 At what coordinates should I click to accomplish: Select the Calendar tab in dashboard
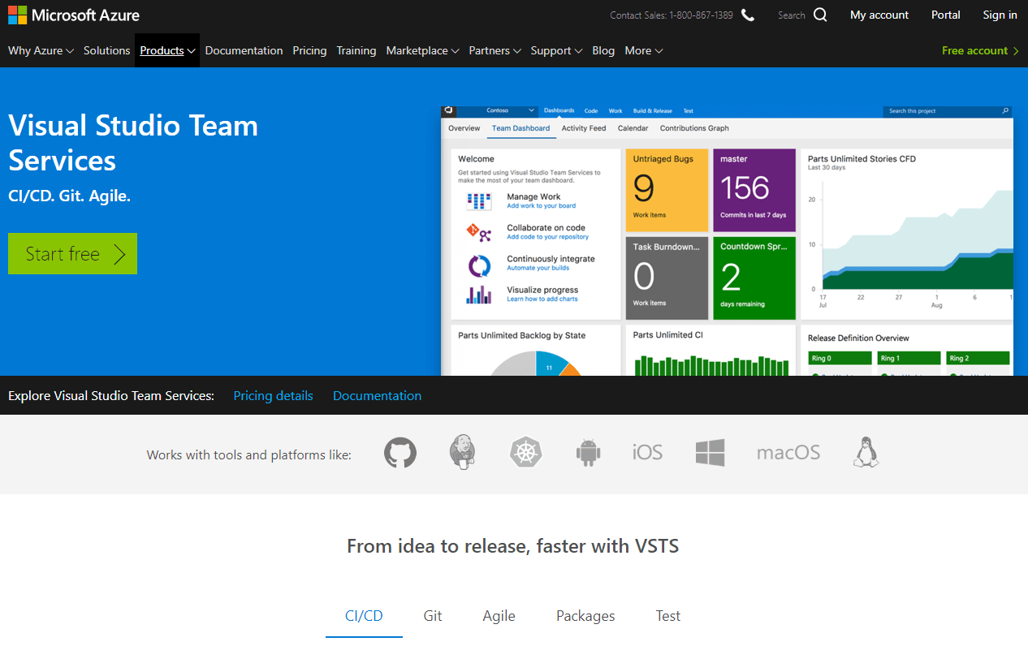pos(633,128)
